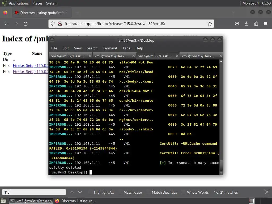Open the System menu in top panel

pyautogui.click(x=52, y=3)
